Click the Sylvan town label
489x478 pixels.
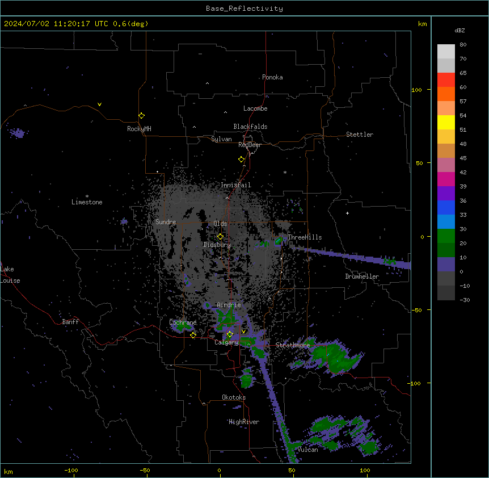tap(221, 139)
